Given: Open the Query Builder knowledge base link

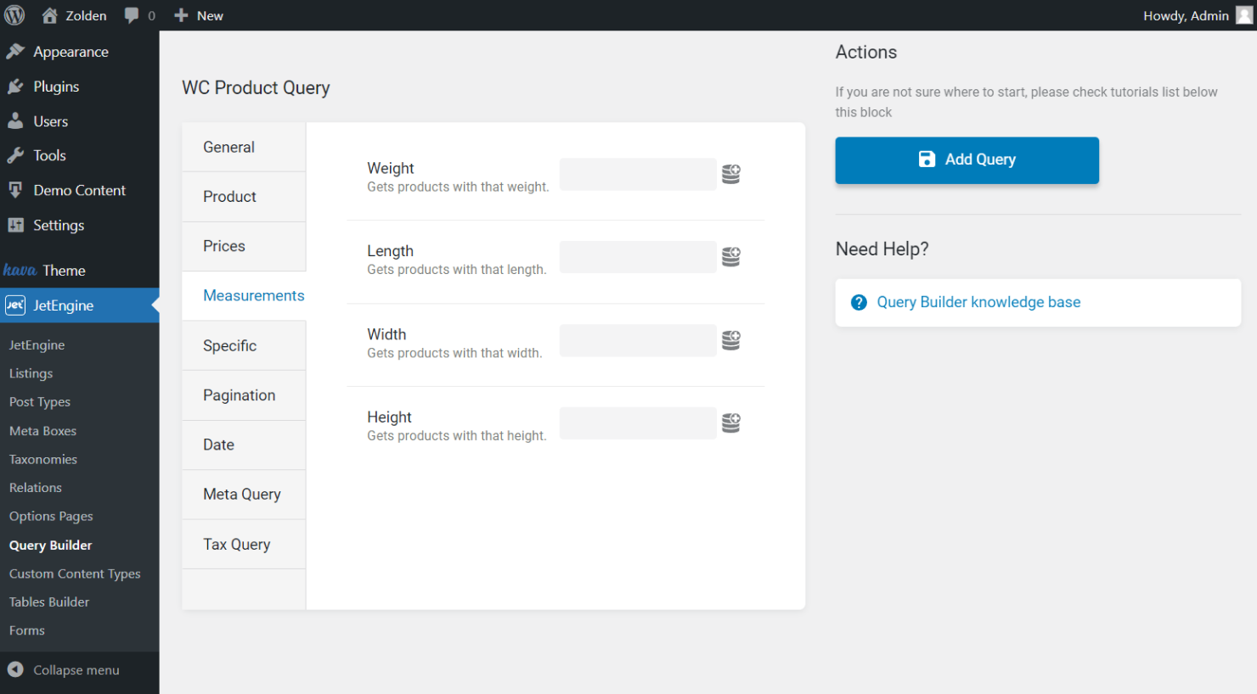Looking at the screenshot, I should coord(978,302).
